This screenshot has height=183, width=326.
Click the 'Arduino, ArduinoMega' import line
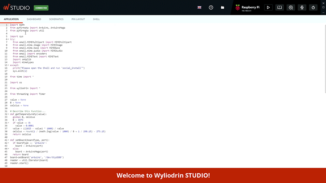(37, 28)
